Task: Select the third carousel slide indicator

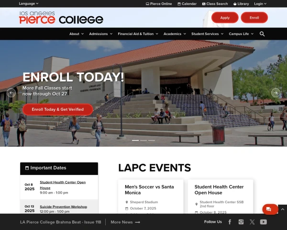Action: tap(152, 140)
